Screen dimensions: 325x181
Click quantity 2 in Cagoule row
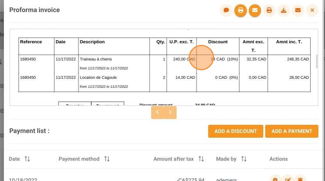pos(164,78)
